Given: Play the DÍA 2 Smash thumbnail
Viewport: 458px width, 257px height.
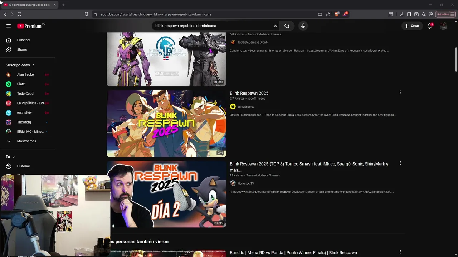Looking at the screenshot, I should click(166, 194).
